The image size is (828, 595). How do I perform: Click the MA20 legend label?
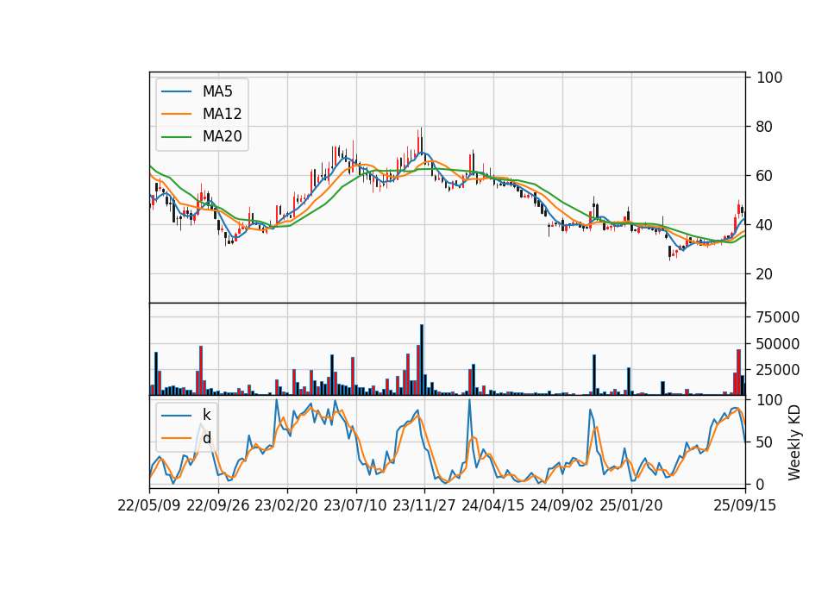222,136
